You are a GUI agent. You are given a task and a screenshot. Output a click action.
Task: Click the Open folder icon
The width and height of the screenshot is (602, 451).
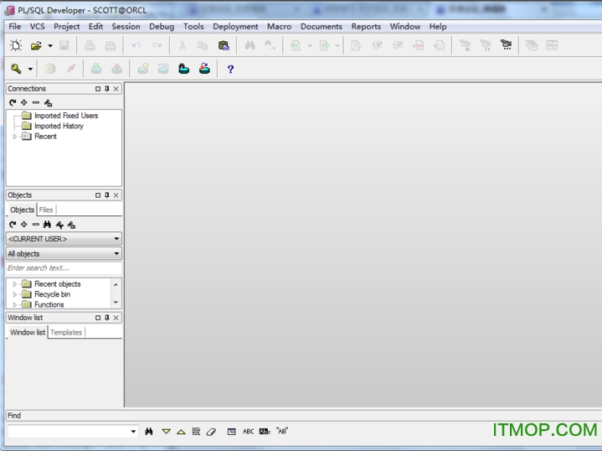[36, 46]
